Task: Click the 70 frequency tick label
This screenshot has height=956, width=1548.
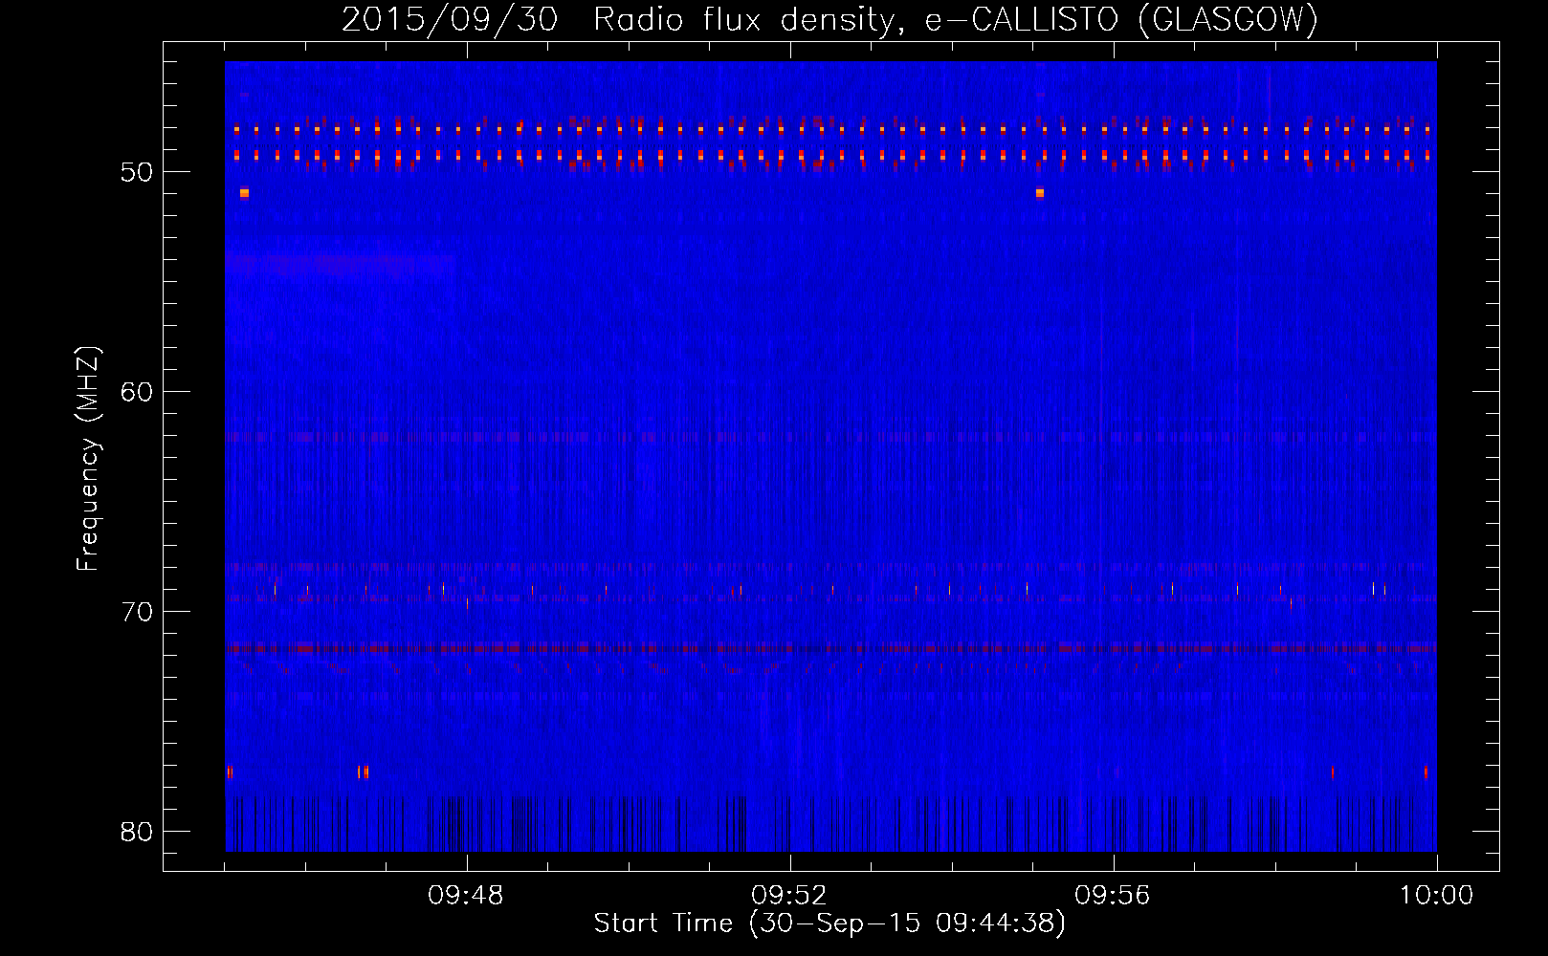Action: [x=137, y=612]
